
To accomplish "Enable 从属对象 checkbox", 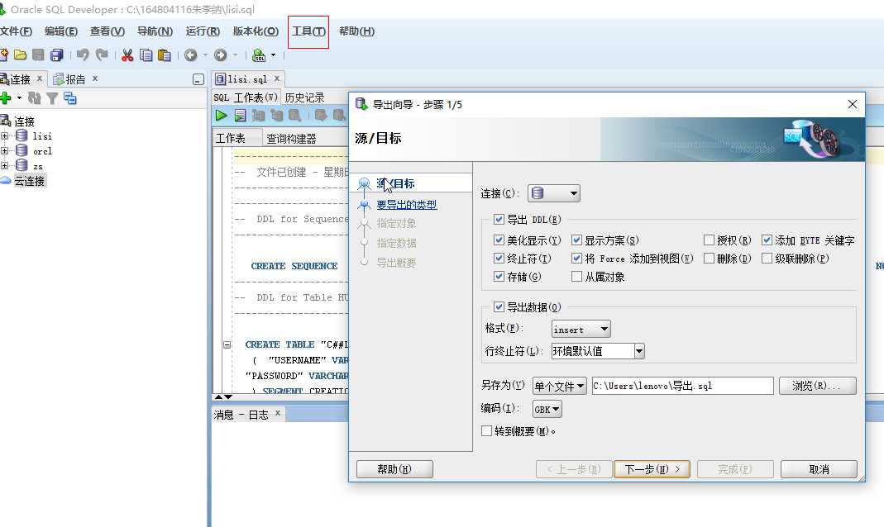I will tap(576, 276).
